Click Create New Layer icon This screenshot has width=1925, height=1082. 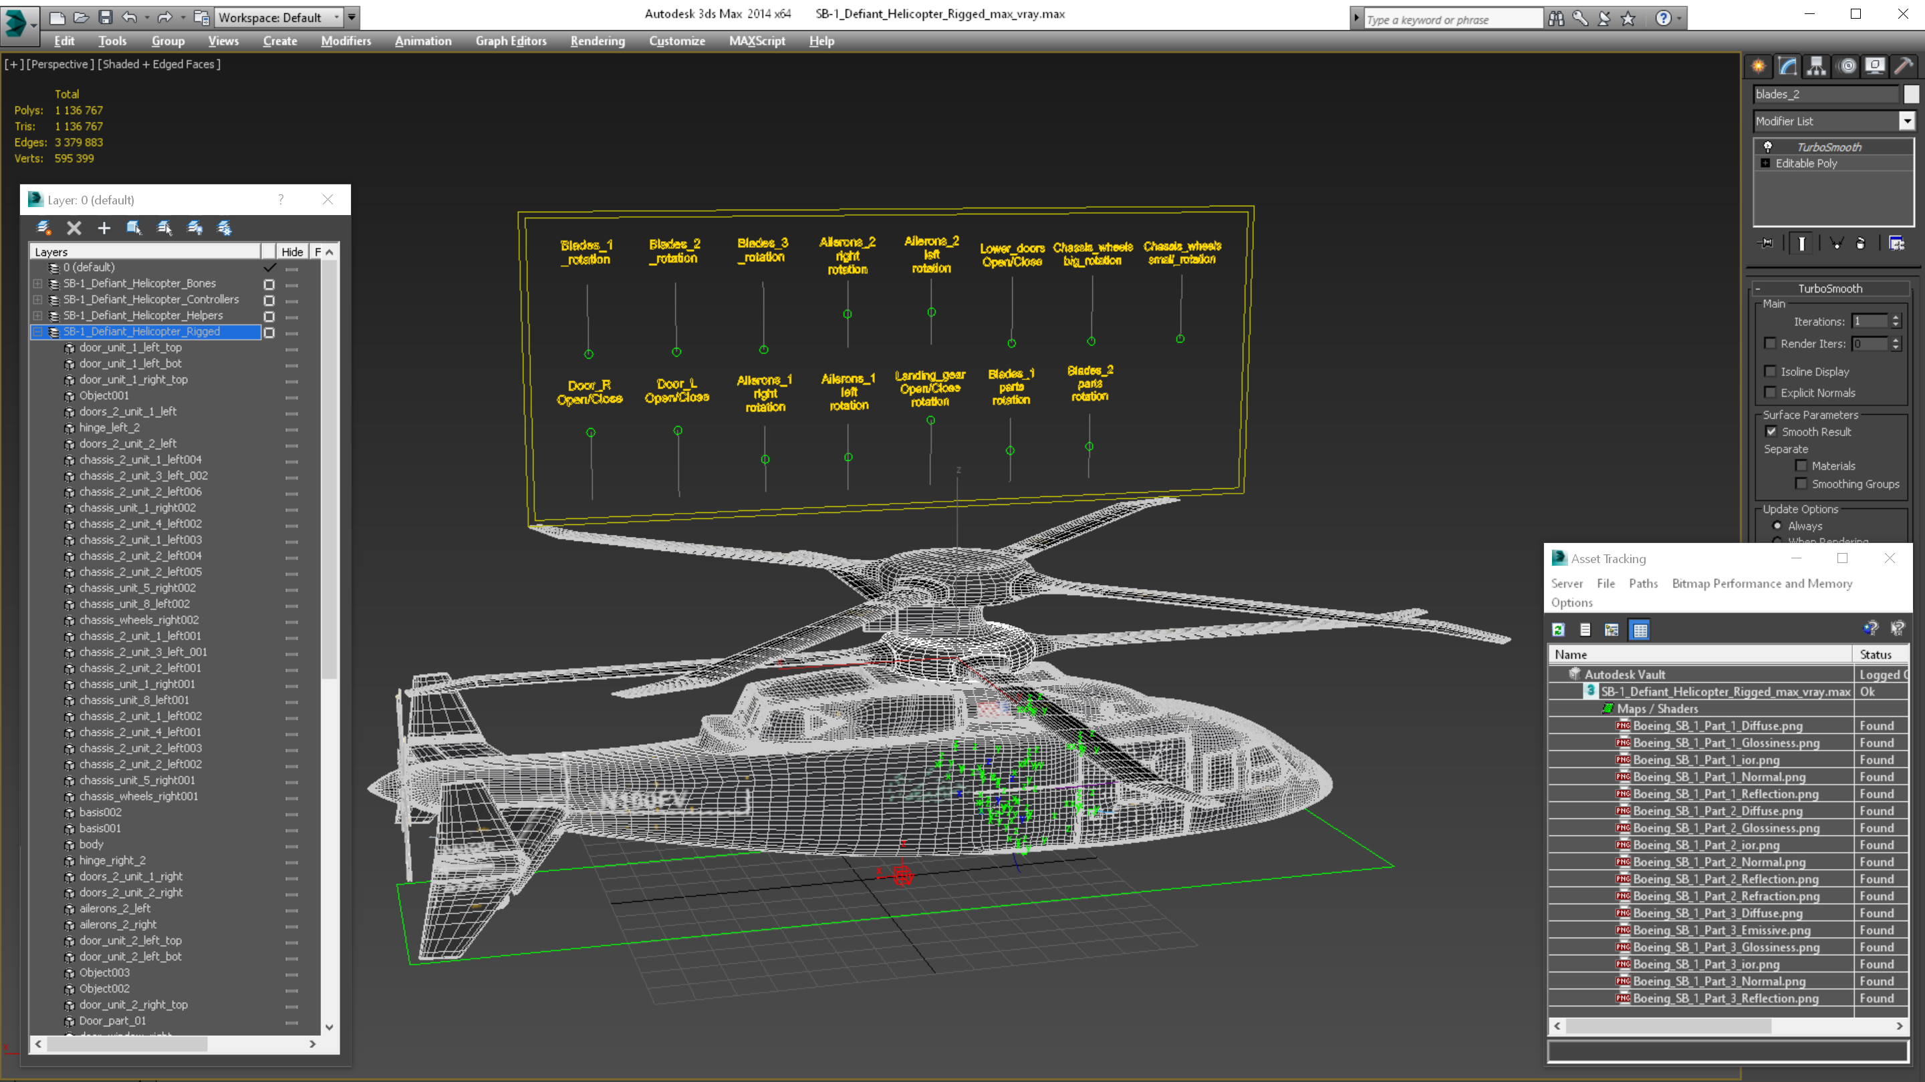[43, 228]
